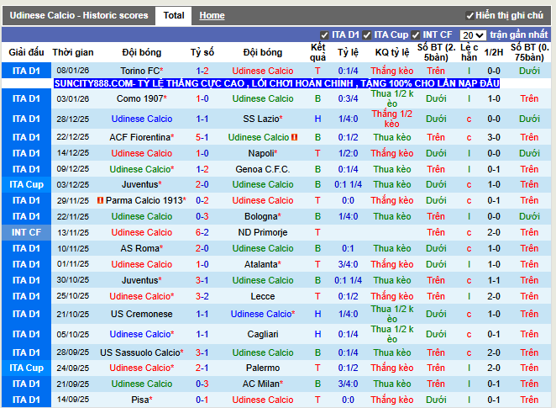Click the 6-2 score against ND Primorje
The image size is (556, 408).
click(202, 232)
